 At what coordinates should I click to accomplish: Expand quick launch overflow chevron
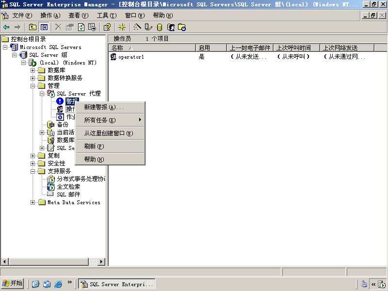pos(69,282)
